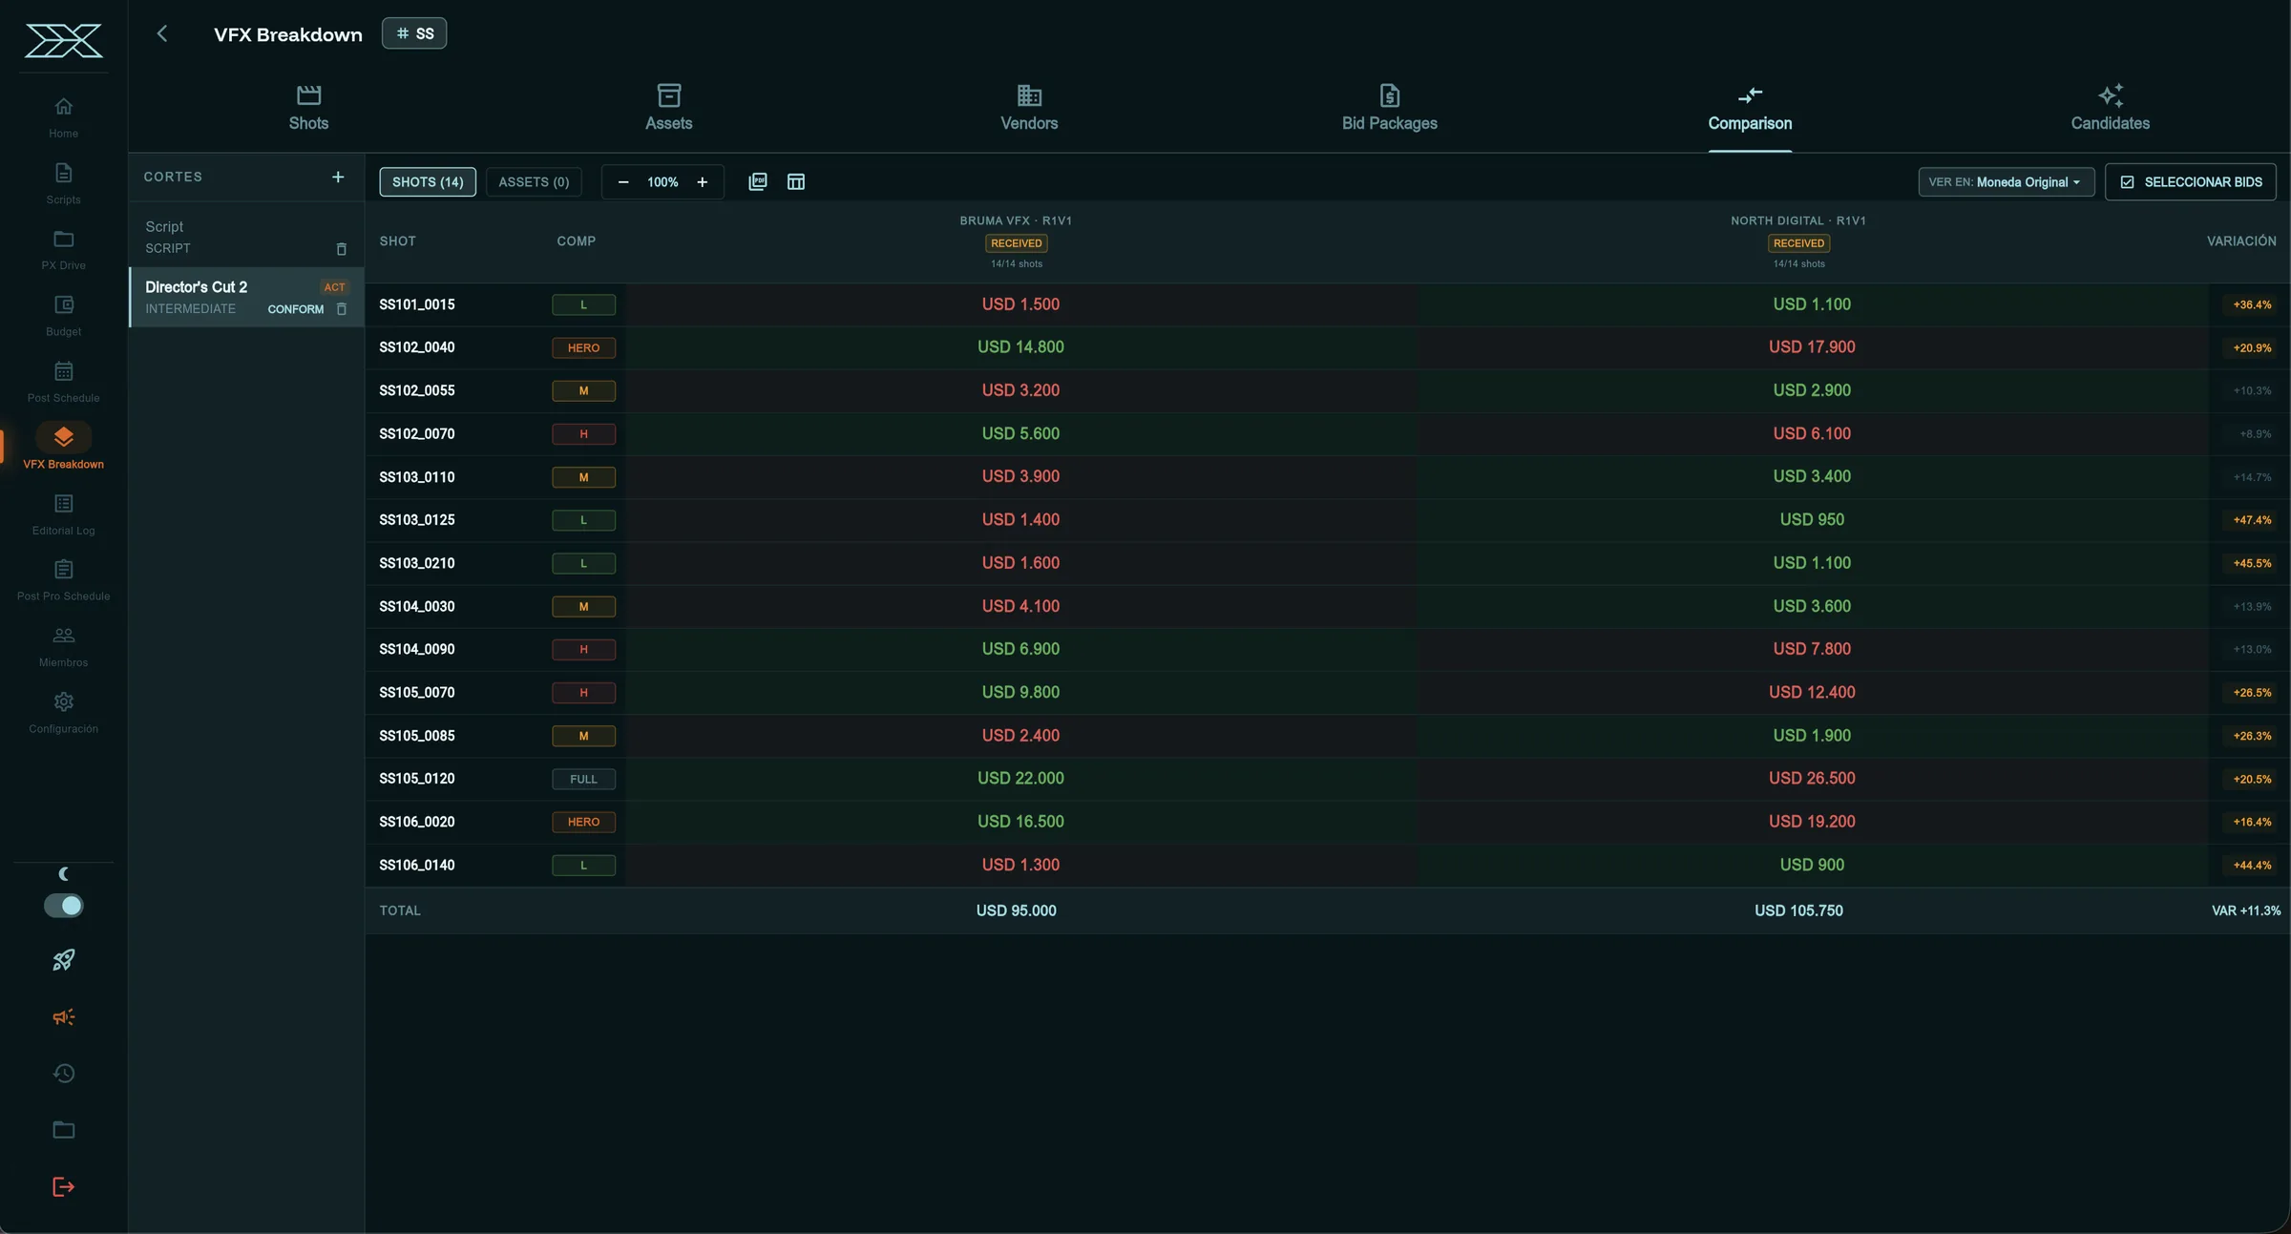Click the HERO badge on SS106_0020
Screen dimensions: 2291x1234
(584, 822)
